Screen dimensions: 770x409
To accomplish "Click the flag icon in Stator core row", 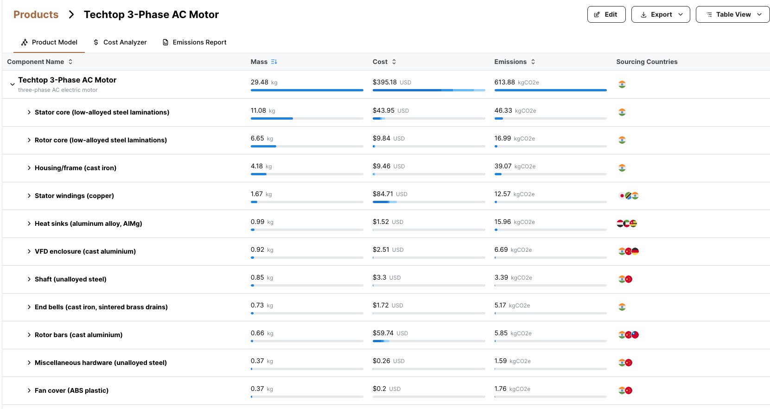I will click(622, 112).
